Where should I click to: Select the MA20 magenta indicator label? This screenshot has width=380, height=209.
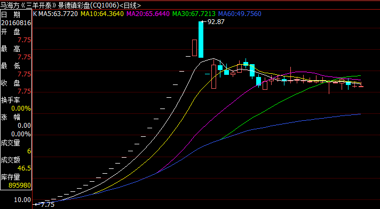pyautogui.click(x=148, y=13)
